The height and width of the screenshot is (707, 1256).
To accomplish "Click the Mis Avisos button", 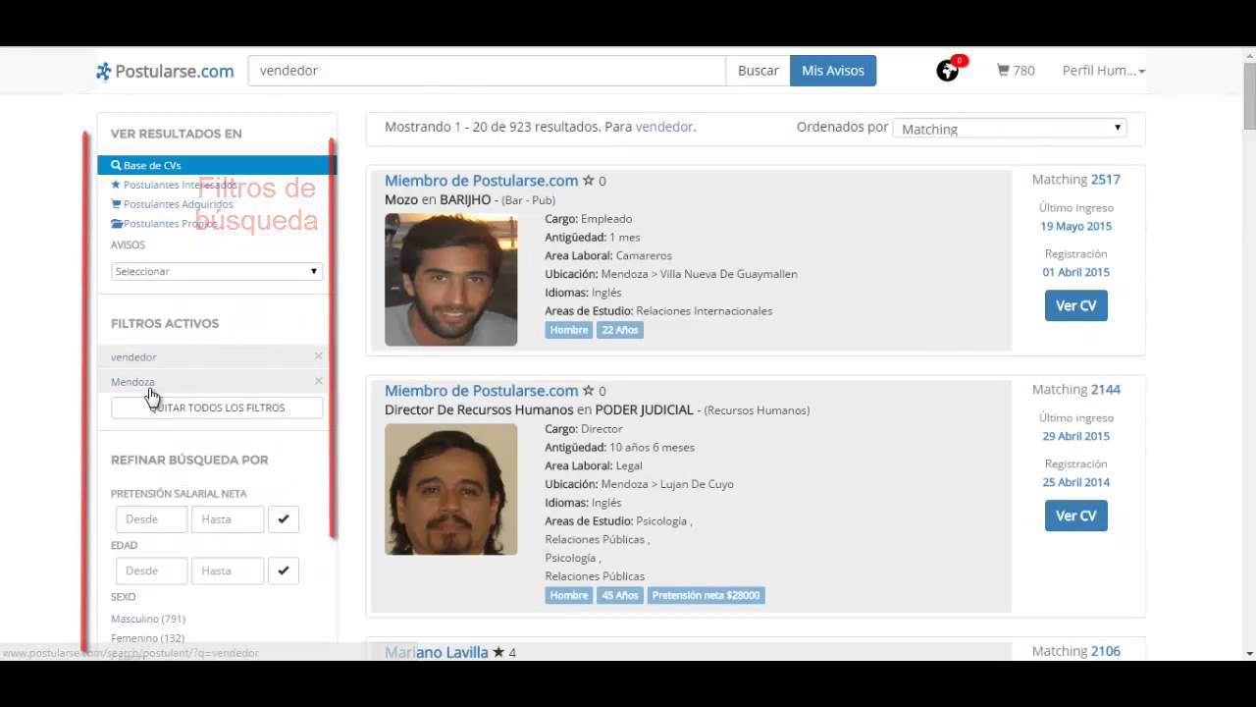I will click(x=833, y=71).
